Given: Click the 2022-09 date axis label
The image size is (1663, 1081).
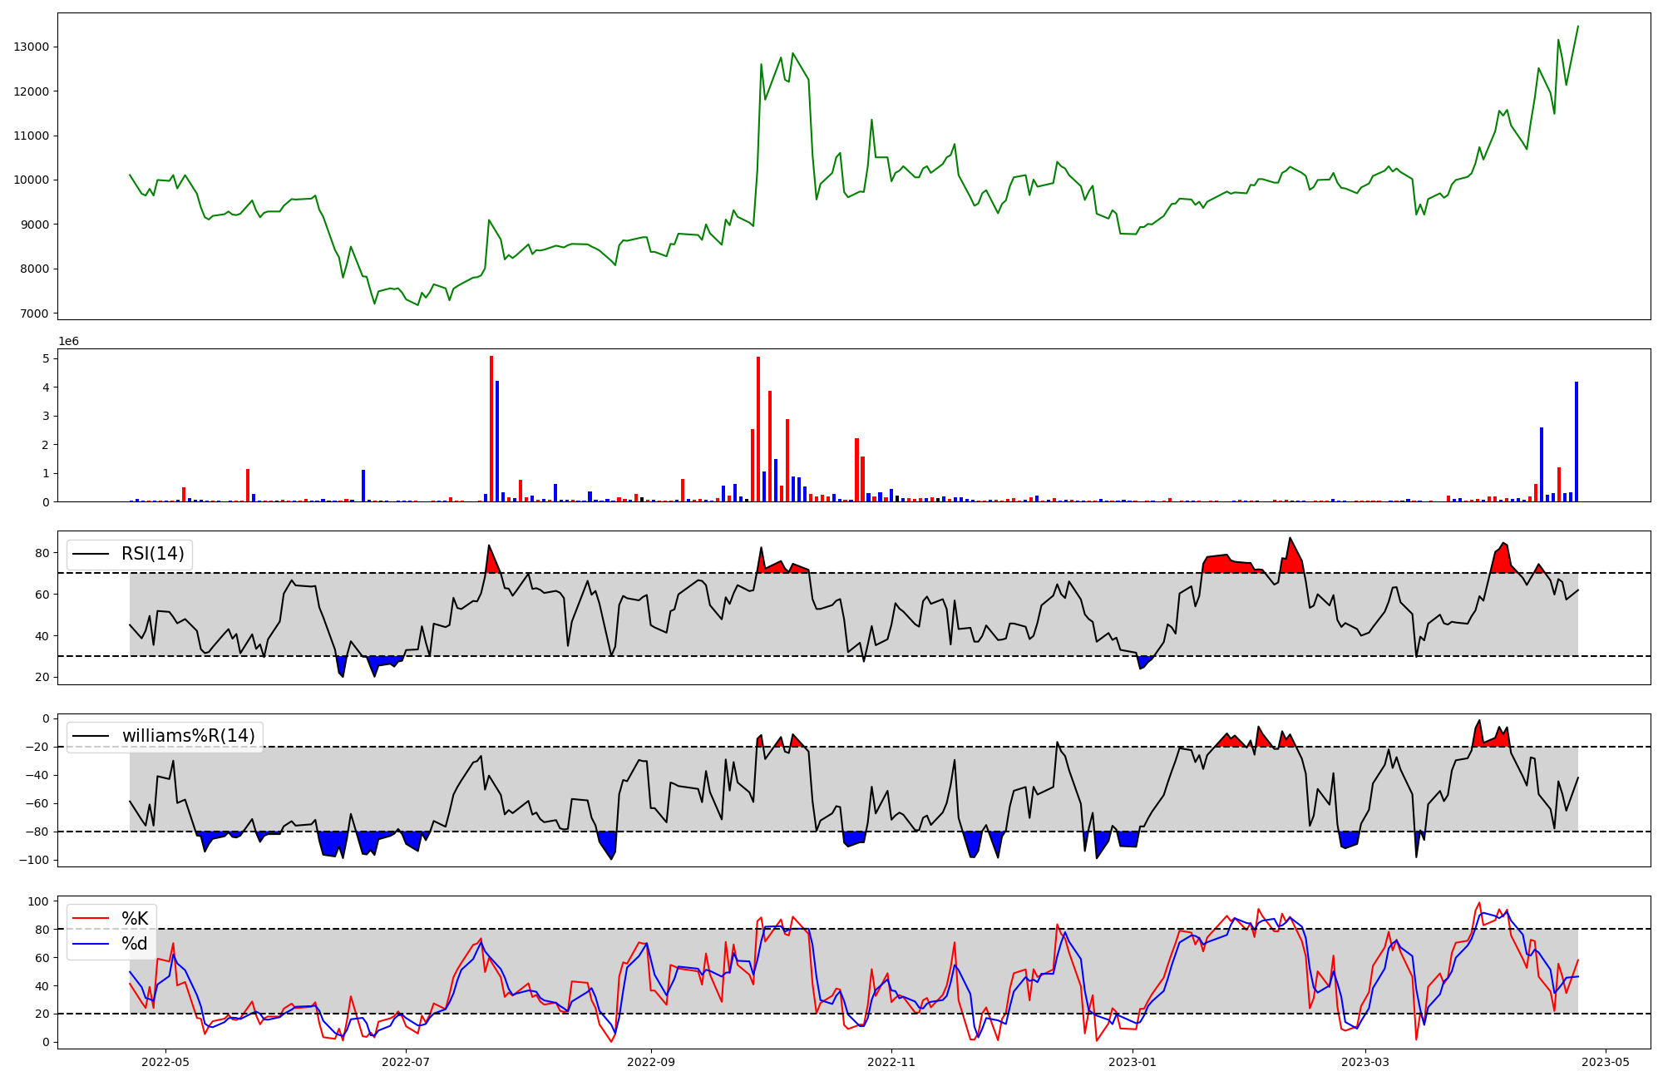Looking at the screenshot, I should click(650, 1062).
